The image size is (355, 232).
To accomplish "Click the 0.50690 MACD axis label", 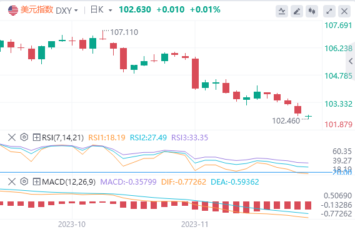I will click(x=337, y=195).
